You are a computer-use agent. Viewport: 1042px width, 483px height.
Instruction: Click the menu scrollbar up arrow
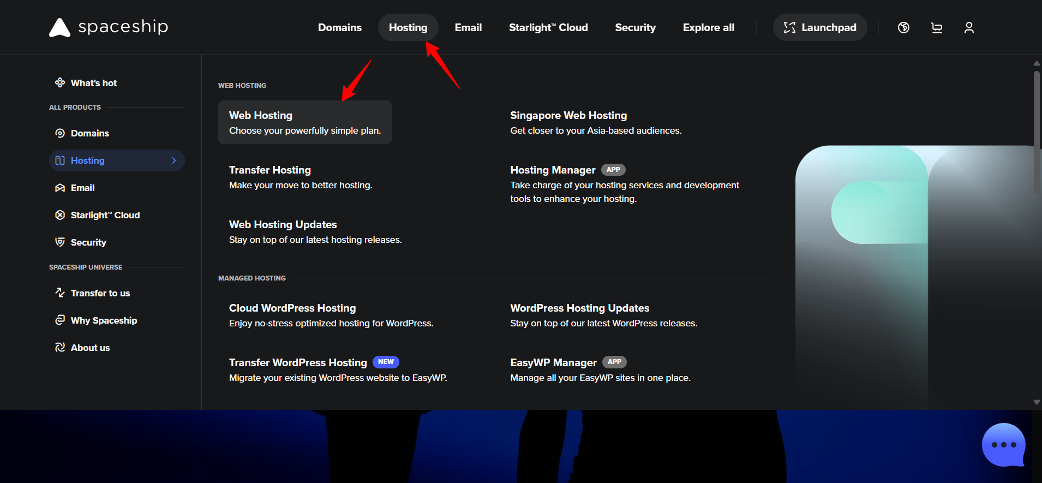[x=1037, y=63]
